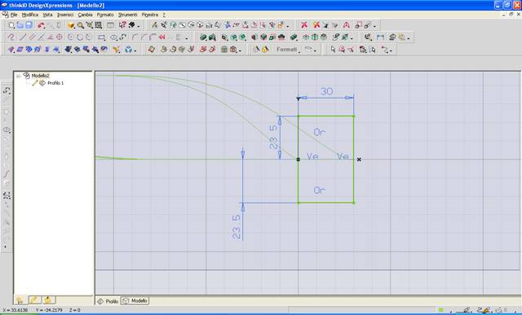Open the Inserisci menu
The image size is (522, 315).
click(x=65, y=15)
